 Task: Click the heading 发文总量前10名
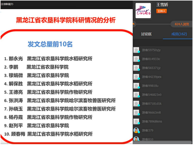point(50,44)
